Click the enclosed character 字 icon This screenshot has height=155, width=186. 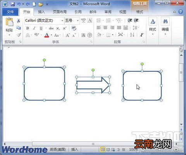pyautogui.click(x=90, y=35)
